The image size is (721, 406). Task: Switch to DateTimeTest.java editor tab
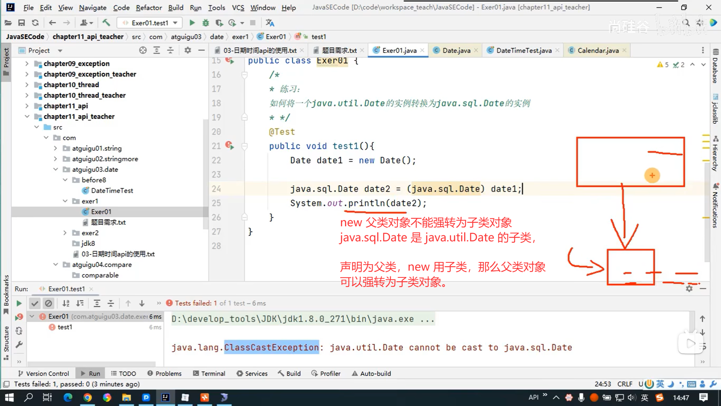[x=523, y=50]
